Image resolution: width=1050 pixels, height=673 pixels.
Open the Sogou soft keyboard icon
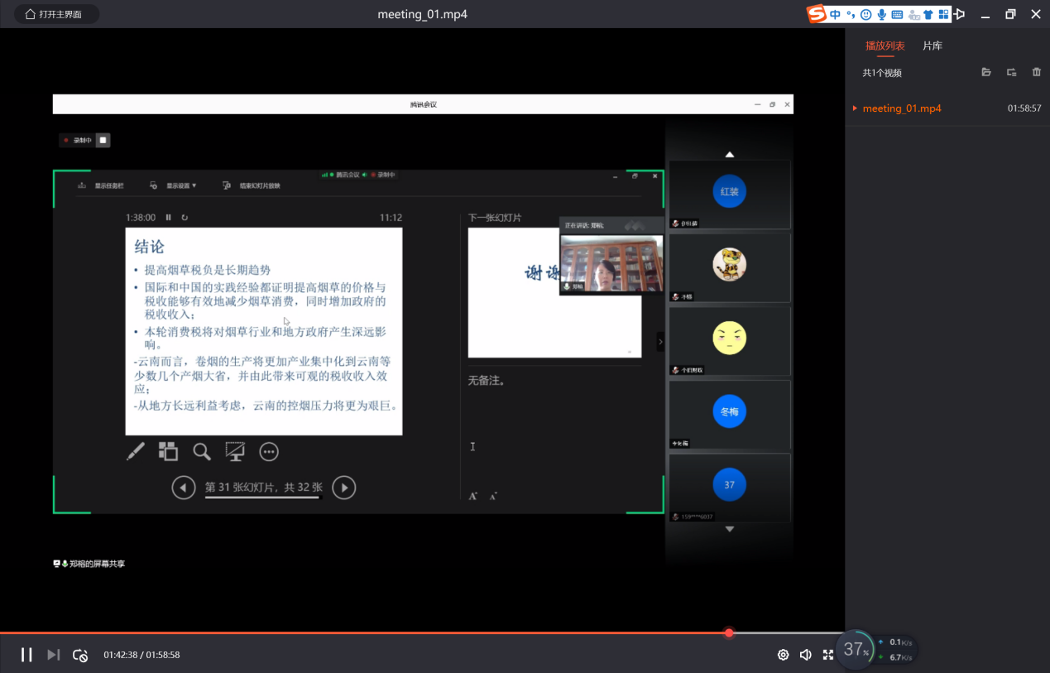pyautogui.click(x=897, y=14)
